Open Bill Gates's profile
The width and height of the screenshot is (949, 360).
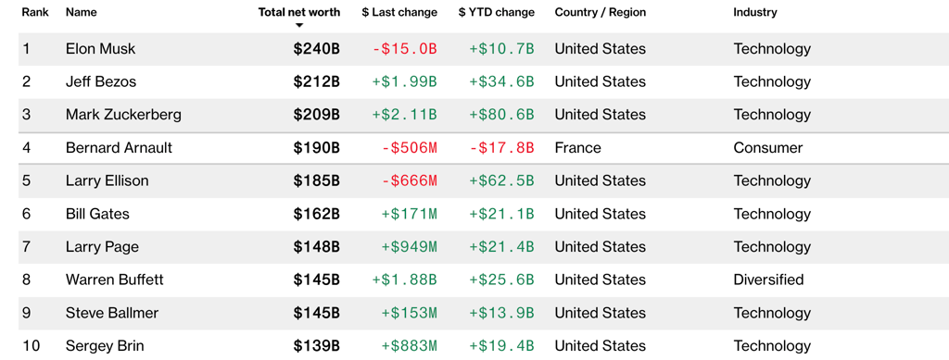pyautogui.click(x=97, y=214)
